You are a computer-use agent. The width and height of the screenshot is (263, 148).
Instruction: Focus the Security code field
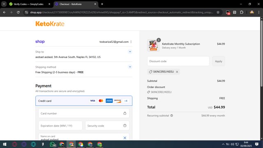click(x=107, y=126)
